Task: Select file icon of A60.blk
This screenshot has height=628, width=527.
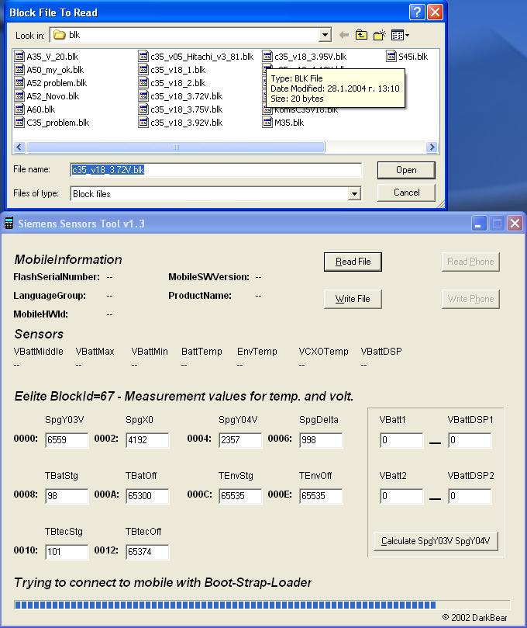Action: point(19,109)
